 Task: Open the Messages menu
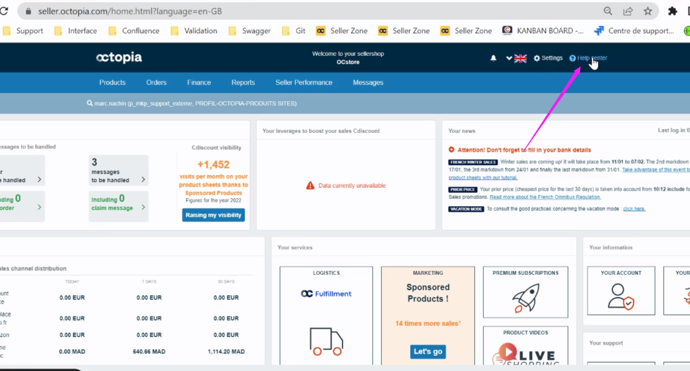pos(368,82)
